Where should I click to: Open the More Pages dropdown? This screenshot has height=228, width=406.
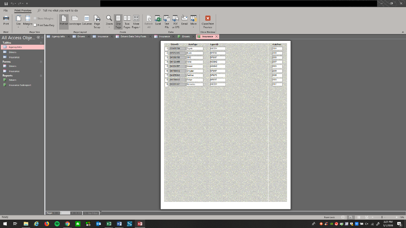(136, 22)
